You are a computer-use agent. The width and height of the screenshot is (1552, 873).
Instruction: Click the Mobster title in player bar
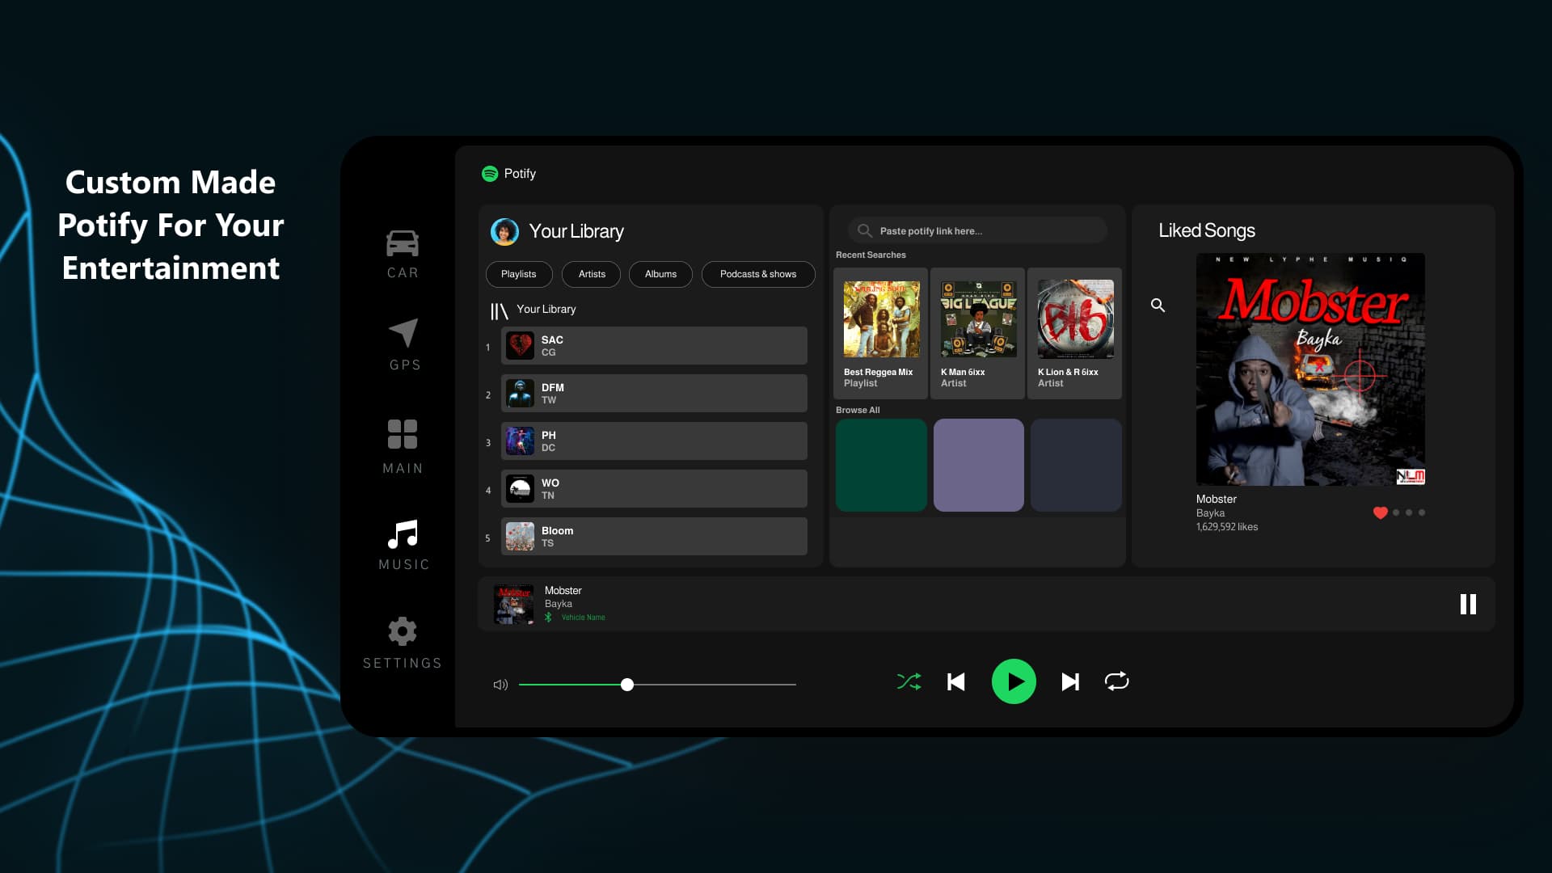pos(563,591)
